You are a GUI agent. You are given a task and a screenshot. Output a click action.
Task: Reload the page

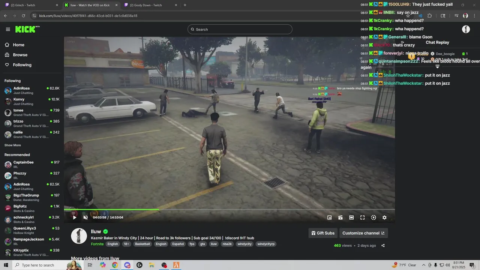click(23, 16)
